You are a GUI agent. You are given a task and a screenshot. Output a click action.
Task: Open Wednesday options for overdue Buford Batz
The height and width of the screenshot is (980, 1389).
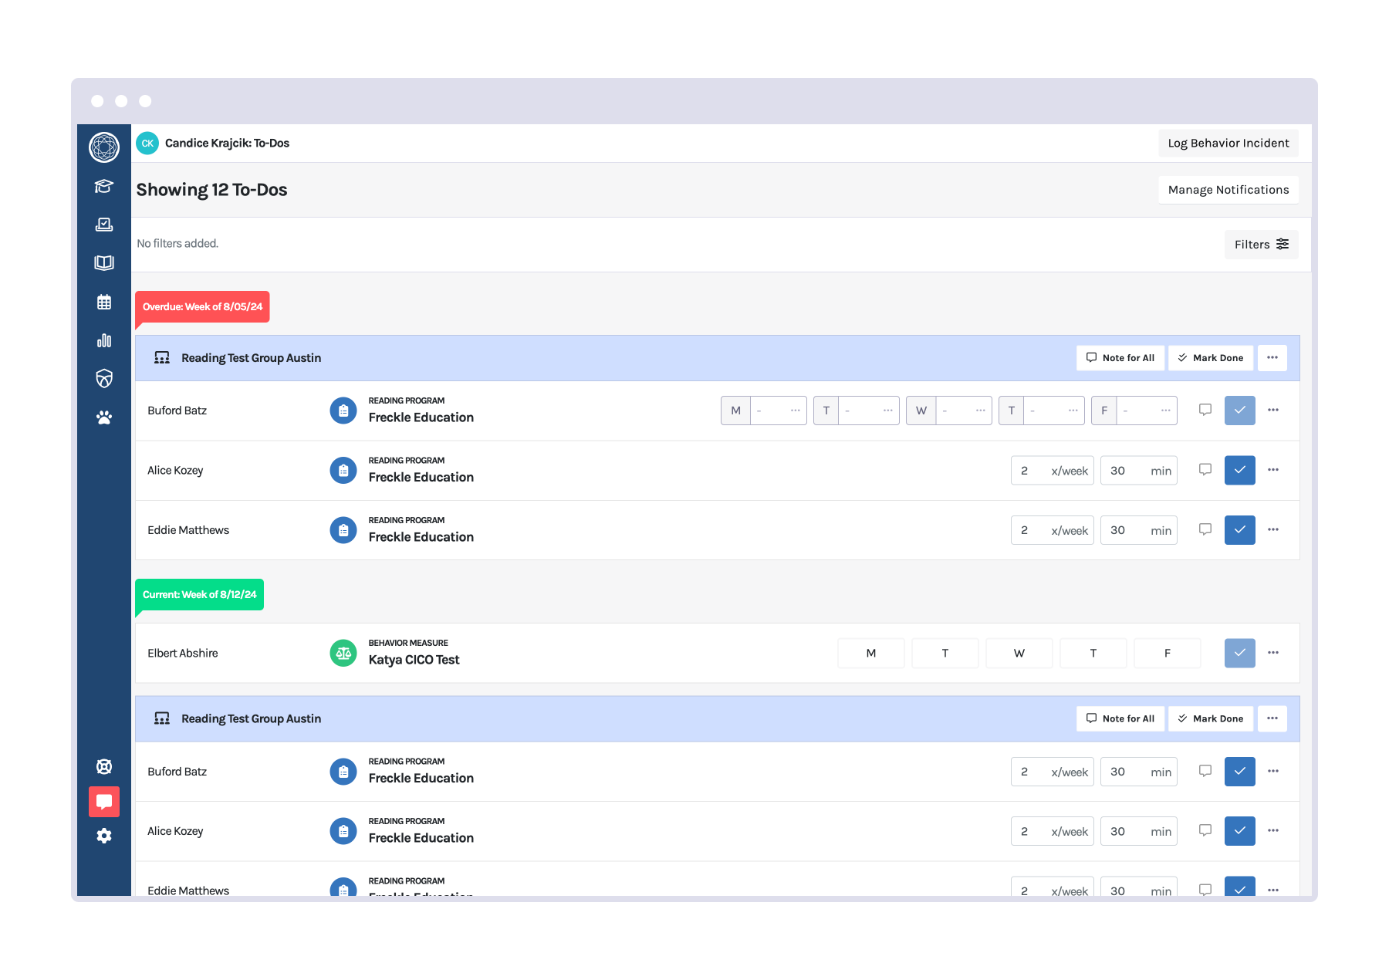(x=980, y=411)
